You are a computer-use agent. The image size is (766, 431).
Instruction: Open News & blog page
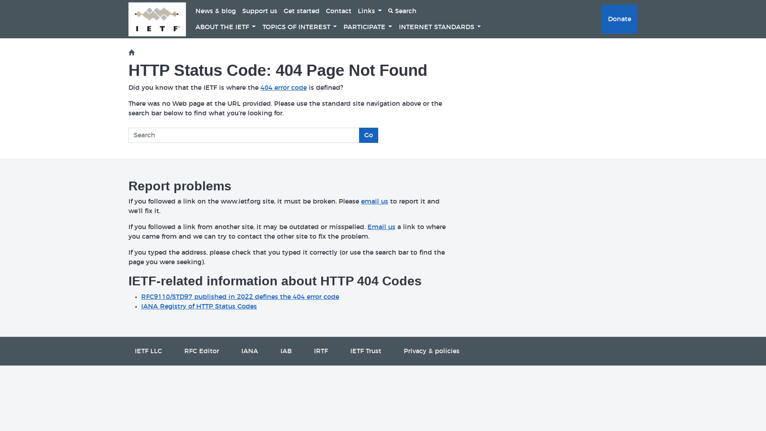(x=215, y=11)
